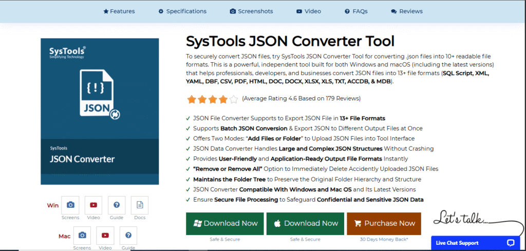Click the camera icon beside Screenshots tab
The height and width of the screenshot is (251, 526).
[x=233, y=11]
